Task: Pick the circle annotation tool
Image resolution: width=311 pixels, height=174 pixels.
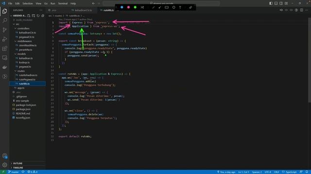Action: point(174,8)
